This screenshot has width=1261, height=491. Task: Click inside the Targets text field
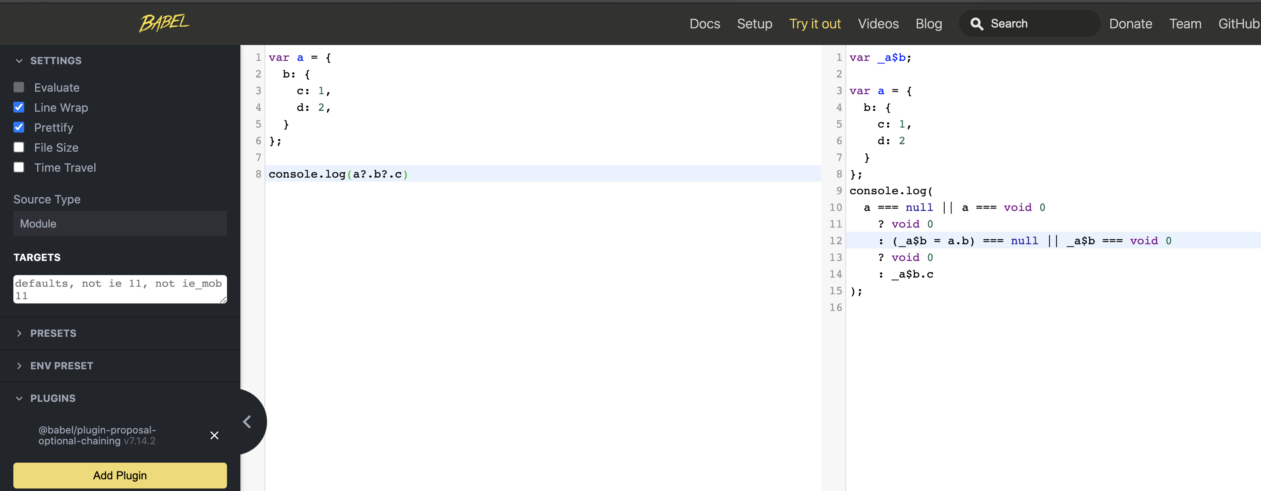pos(120,289)
